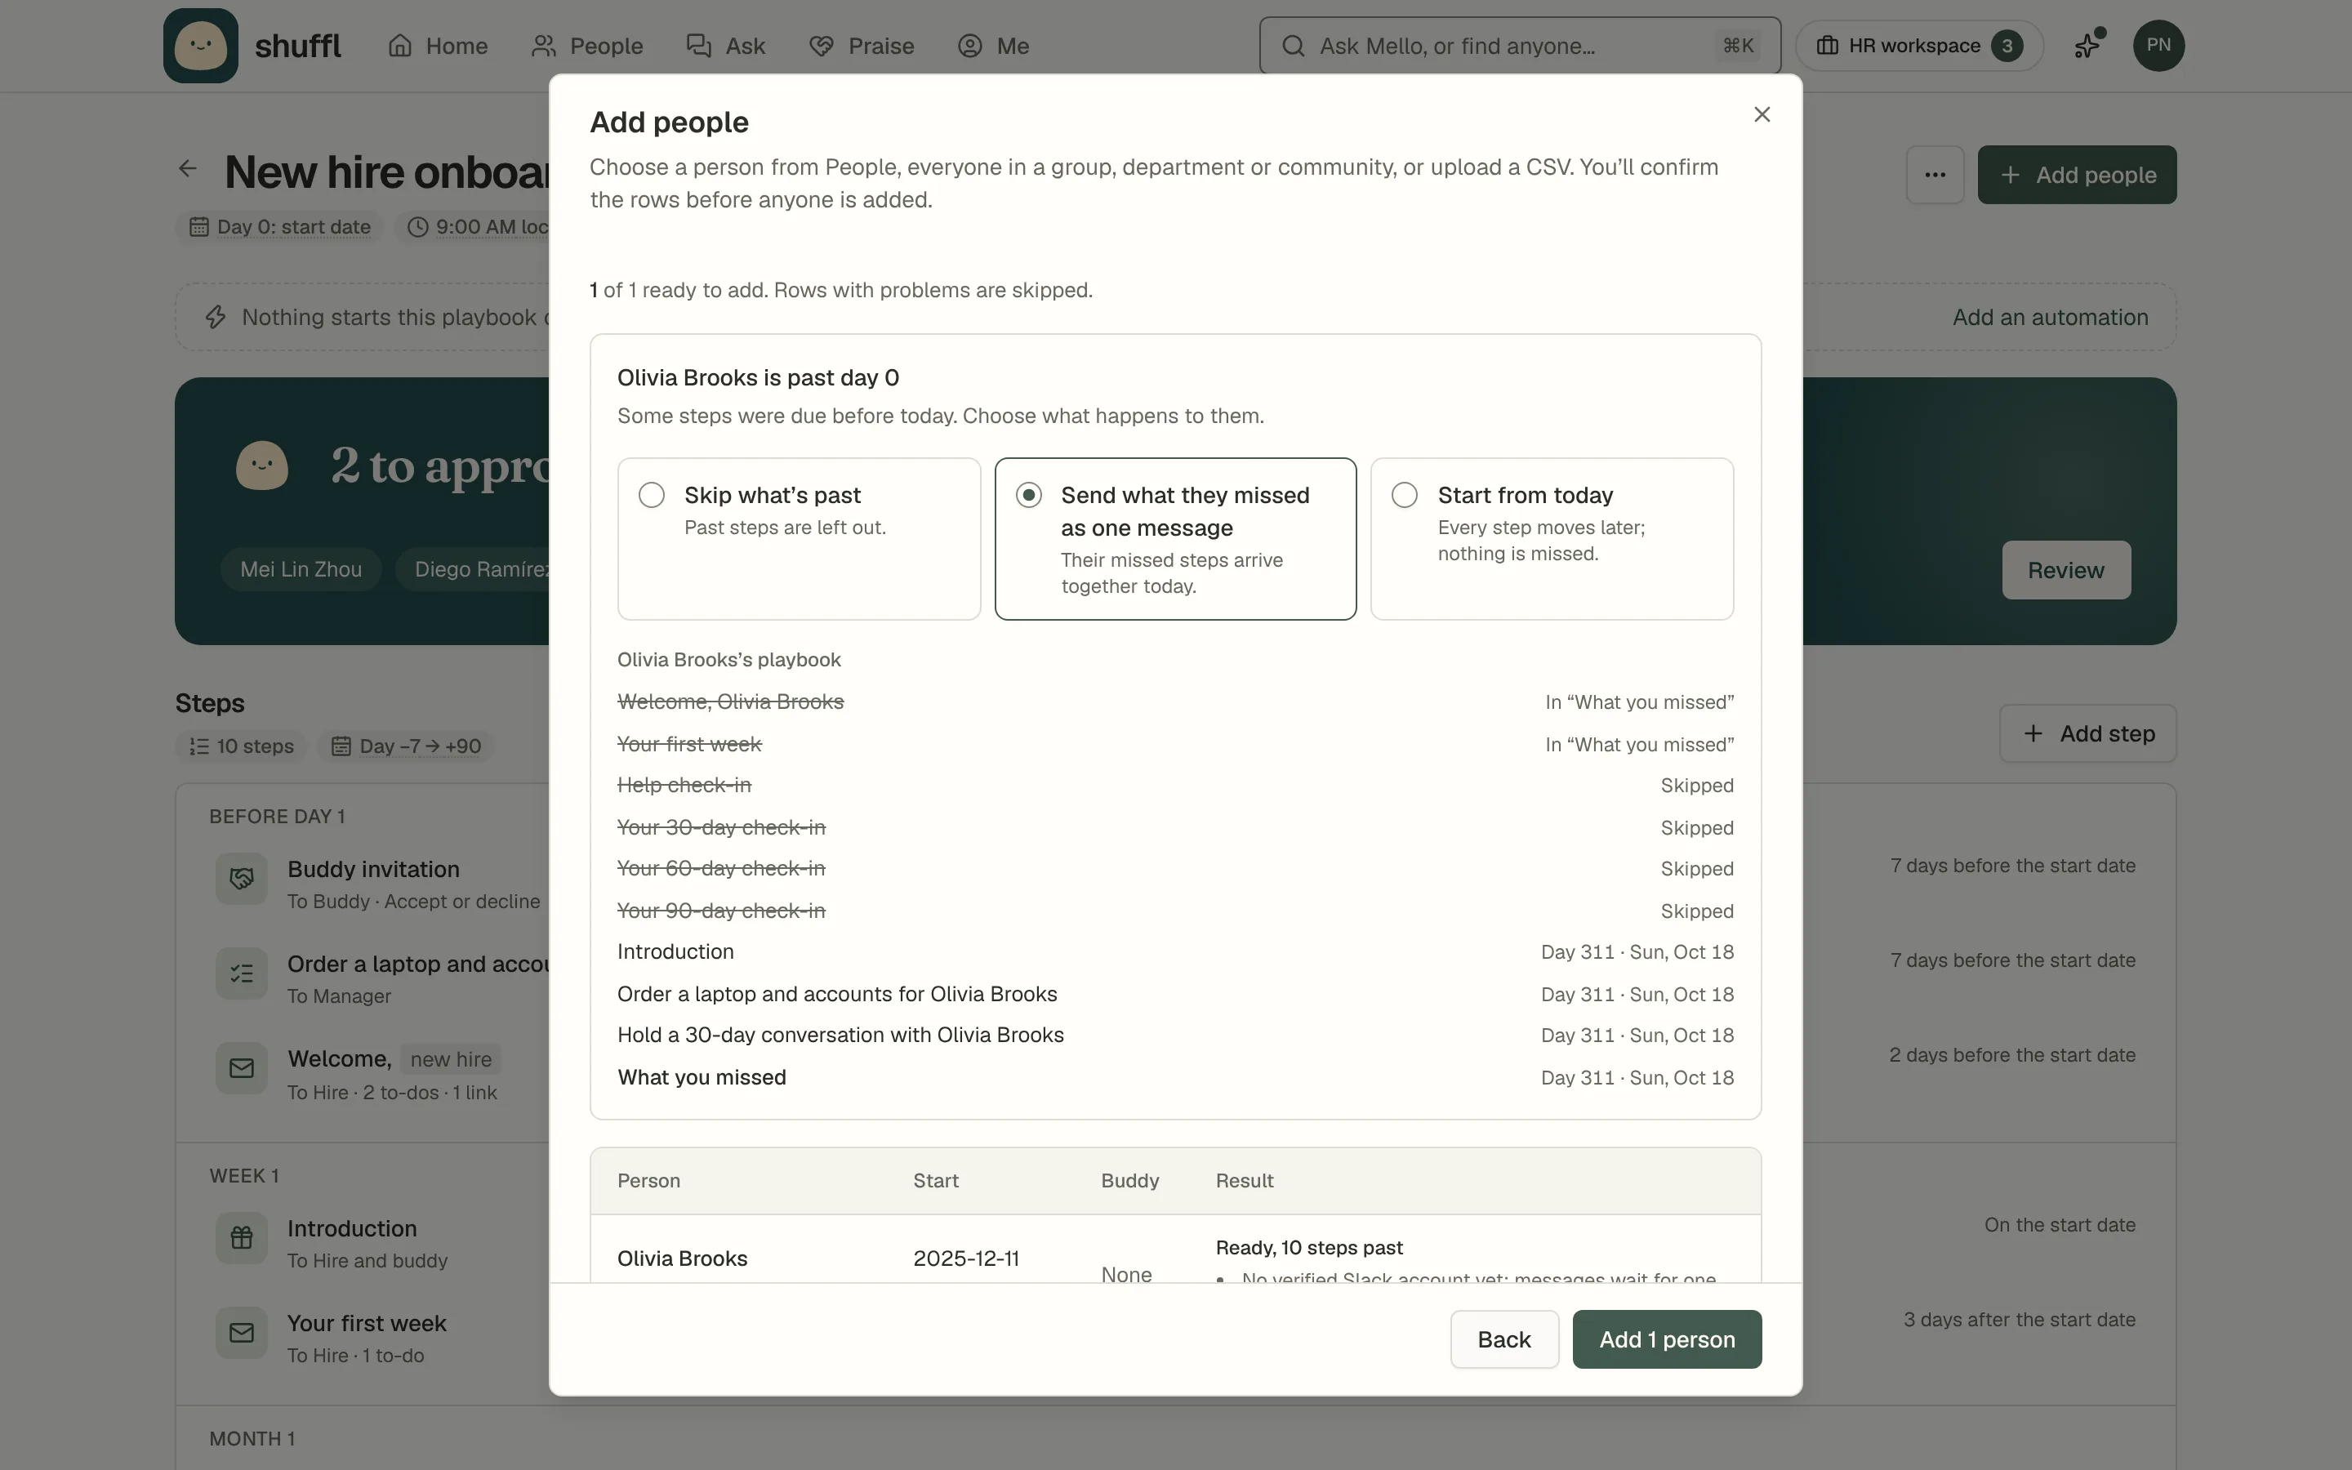Click the Buddy invitation handshake icon
The width and height of the screenshot is (2352, 1470).
pyautogui.click(x=241, y=879)
